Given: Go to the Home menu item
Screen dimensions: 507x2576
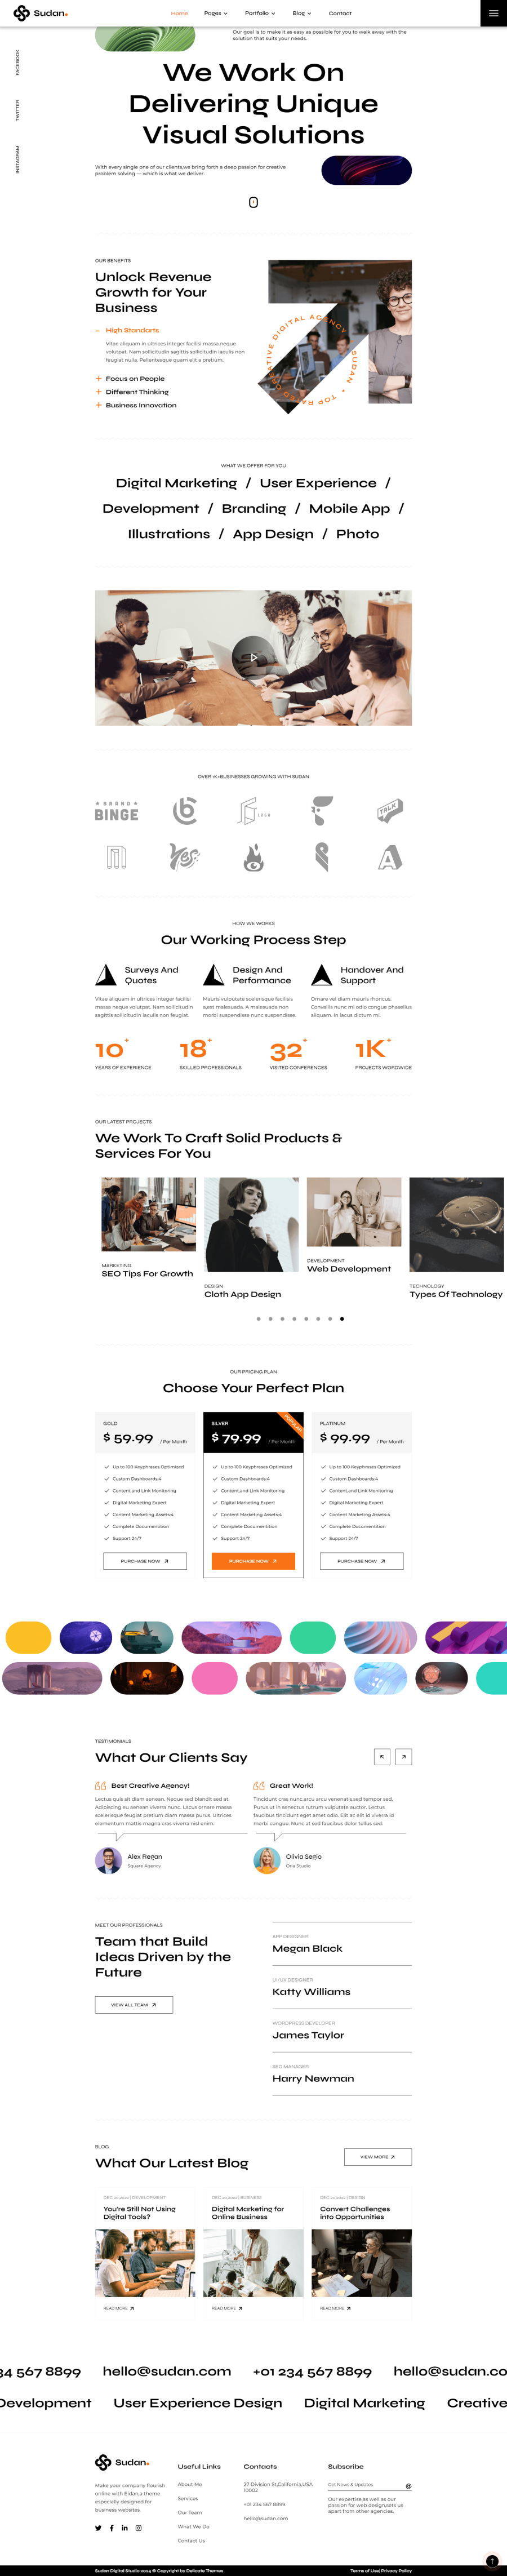Looking at the screenshot, I should tap(179, 13).
